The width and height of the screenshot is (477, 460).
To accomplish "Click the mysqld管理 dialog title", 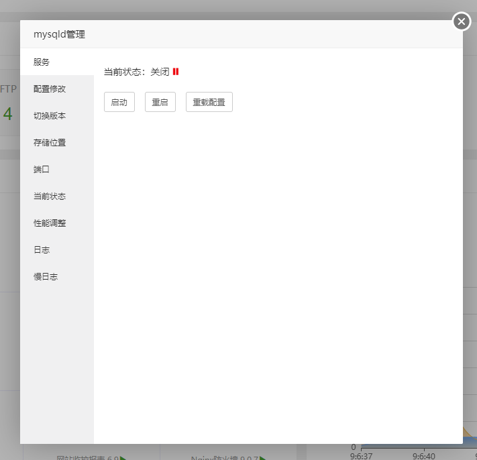I will pos(59,34).
